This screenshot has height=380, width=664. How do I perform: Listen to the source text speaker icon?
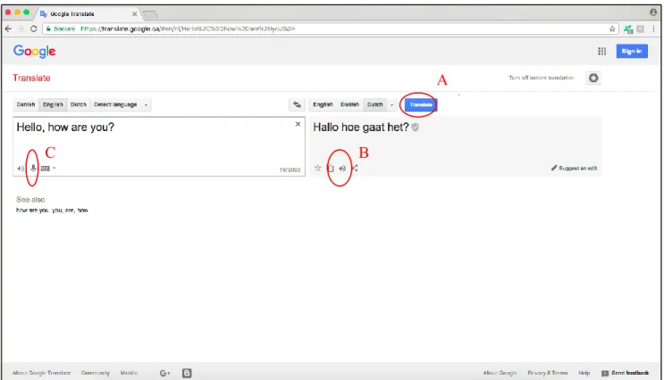tap(21, 169)
